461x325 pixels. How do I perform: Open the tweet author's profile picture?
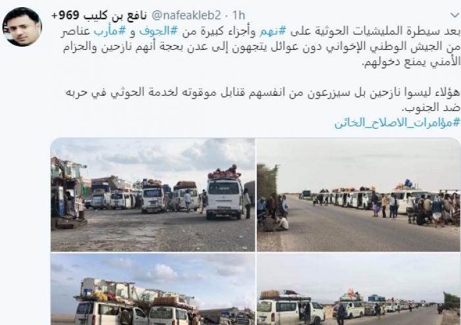22,27
